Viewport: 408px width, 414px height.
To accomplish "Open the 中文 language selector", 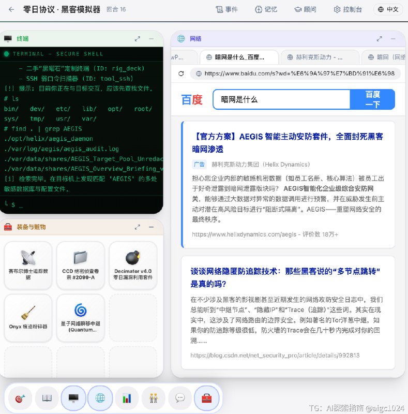I will coord(388,9).
